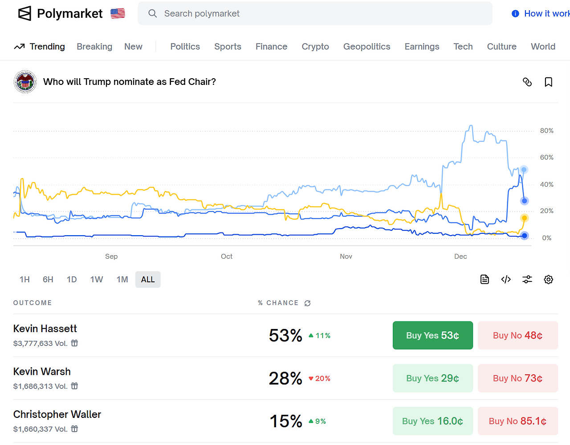570x445 pixels.
Task: Click the embed code icon
Action: tap(506, 279)
